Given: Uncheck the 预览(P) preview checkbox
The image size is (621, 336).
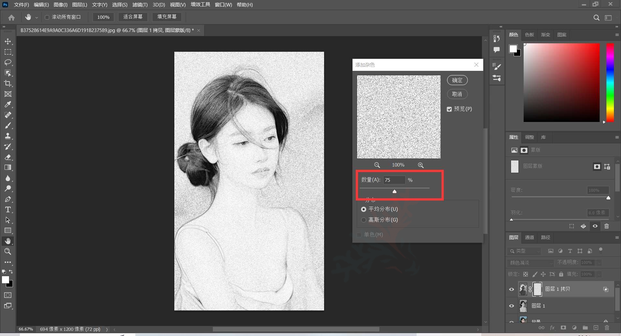Looking at the screenshot, I should (x=450, y=109).
